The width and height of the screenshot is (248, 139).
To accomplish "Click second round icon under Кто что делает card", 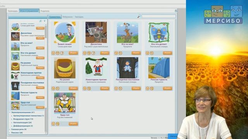I will (152, 53).
